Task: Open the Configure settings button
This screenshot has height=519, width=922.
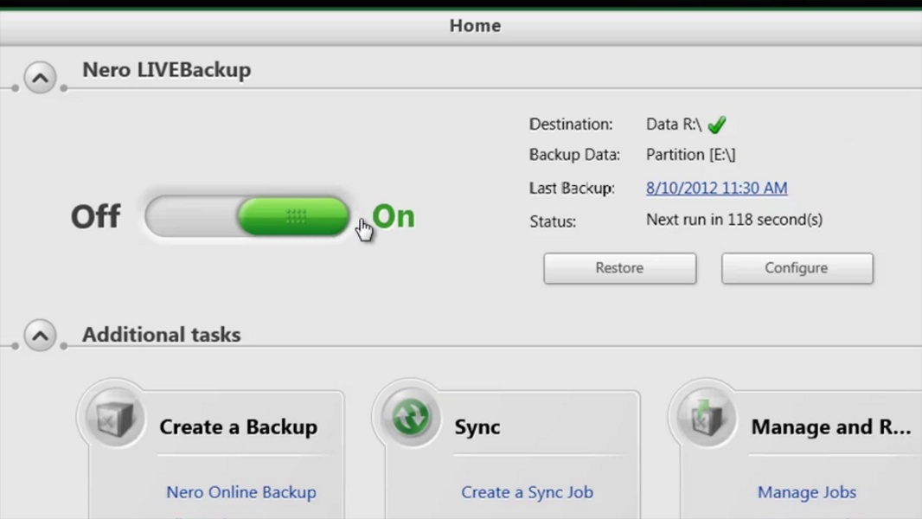Action: point(797,268)
